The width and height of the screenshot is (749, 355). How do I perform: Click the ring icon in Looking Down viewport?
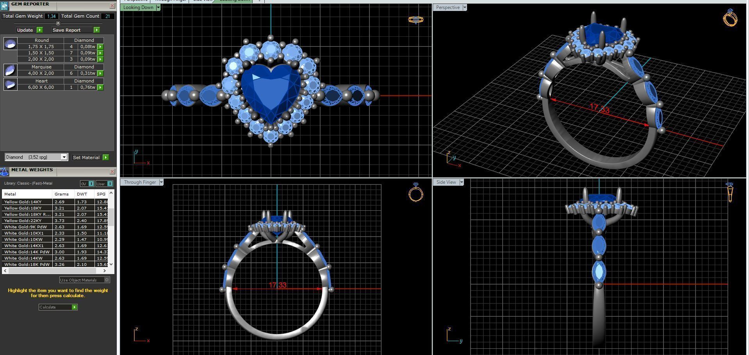click(416, 20)
